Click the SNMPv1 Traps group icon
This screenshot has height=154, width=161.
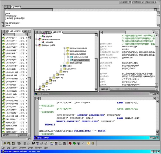click(x=40, y=45)
